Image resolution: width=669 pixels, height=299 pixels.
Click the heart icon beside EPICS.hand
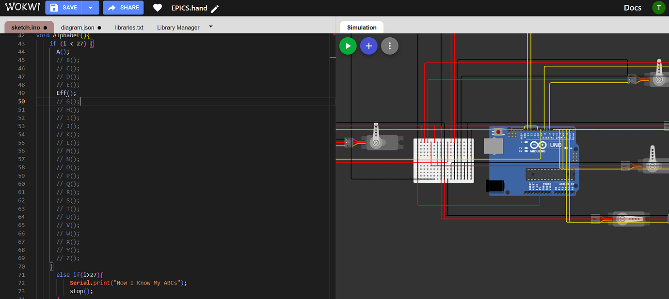157,8
